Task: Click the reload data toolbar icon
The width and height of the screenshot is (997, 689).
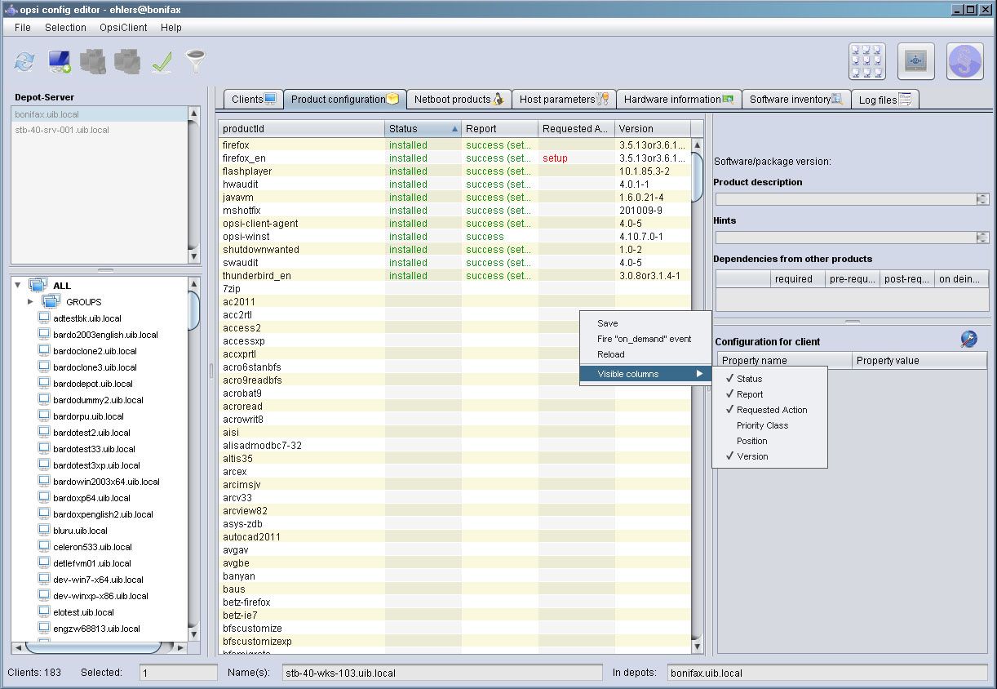Action: (x=25, y=61)
